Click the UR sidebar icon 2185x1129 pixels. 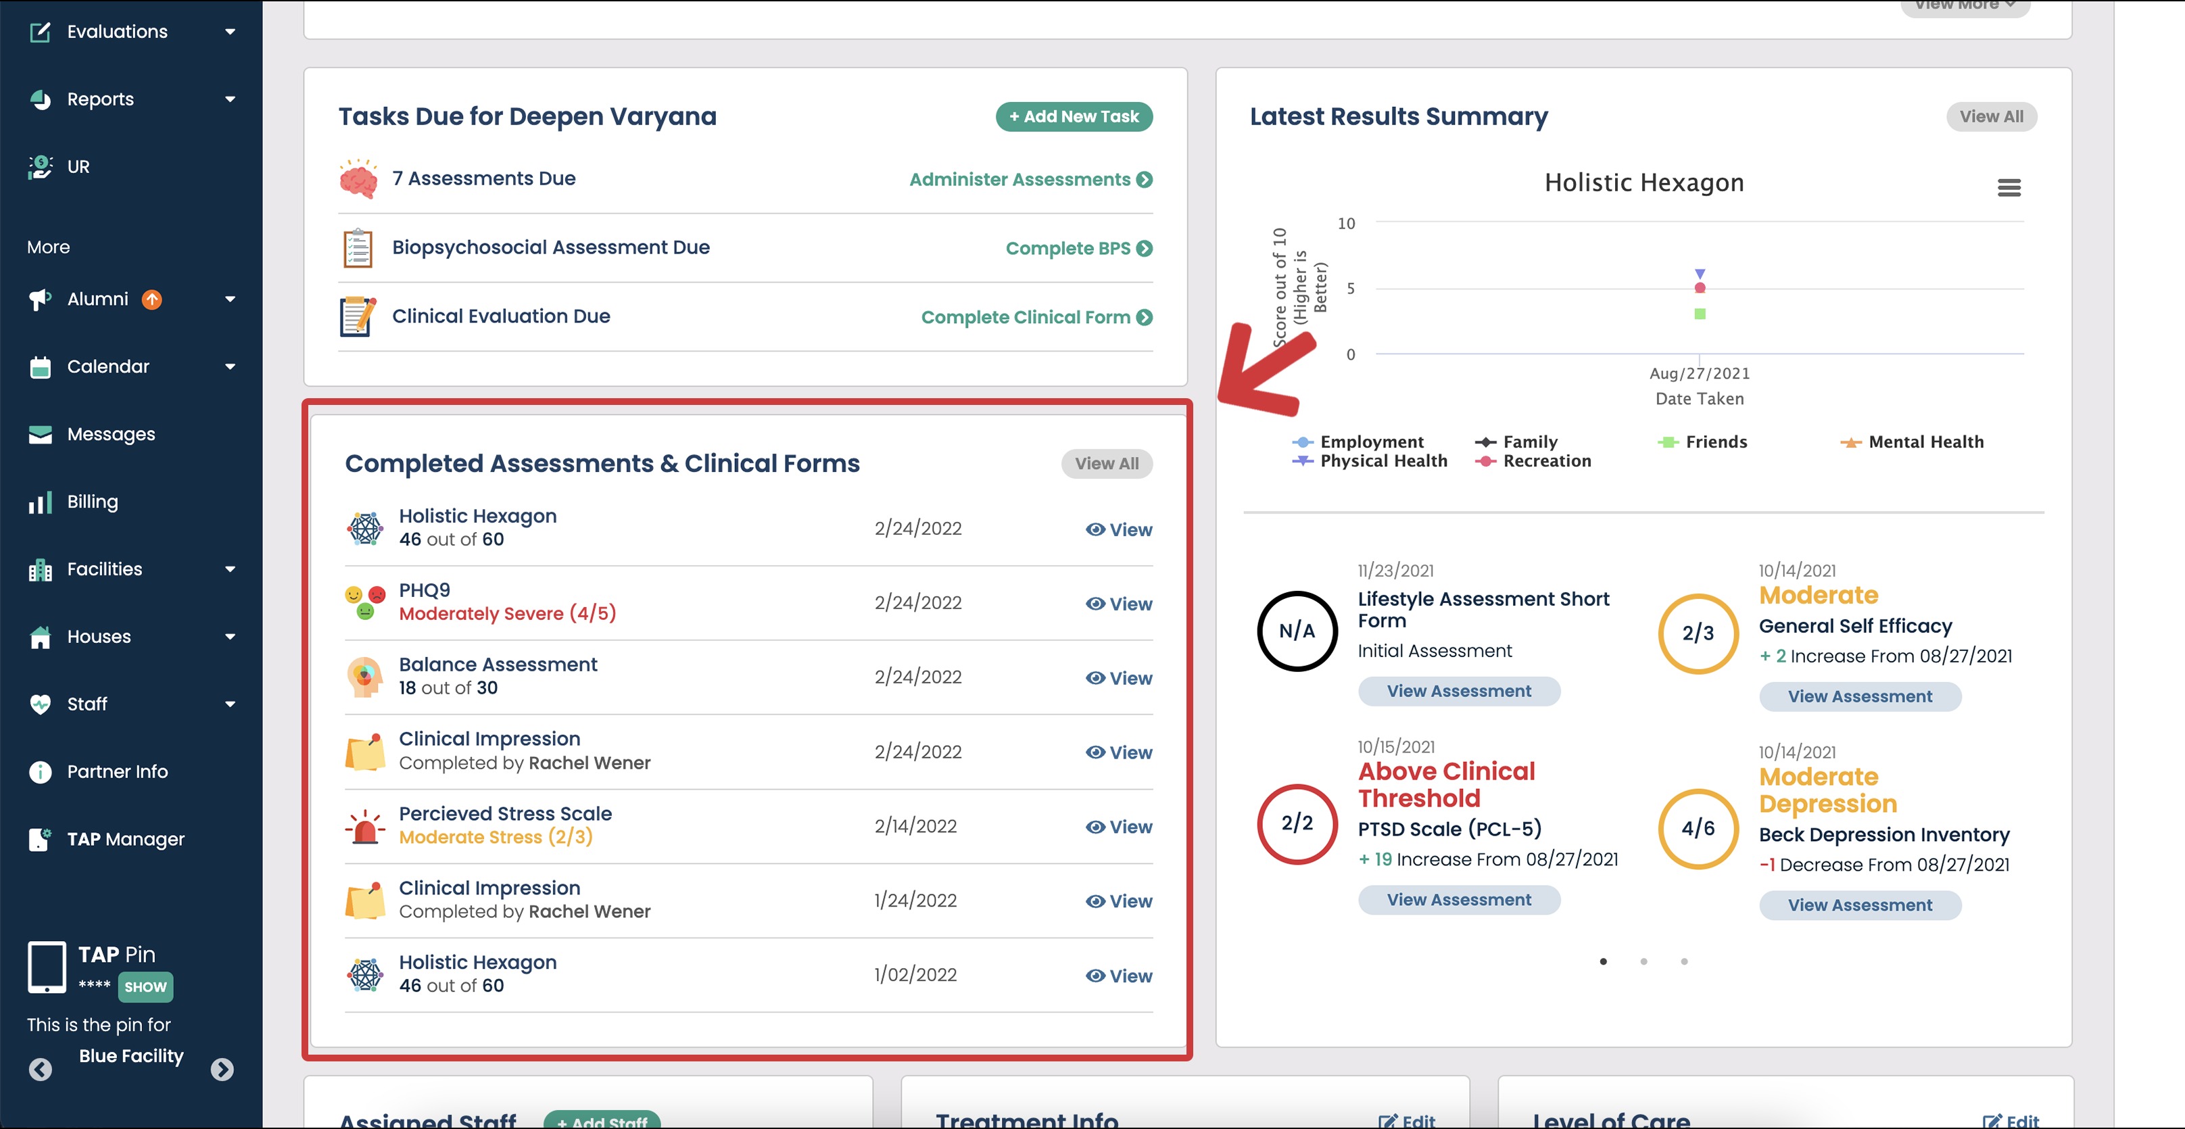click(x=40, y=167)
